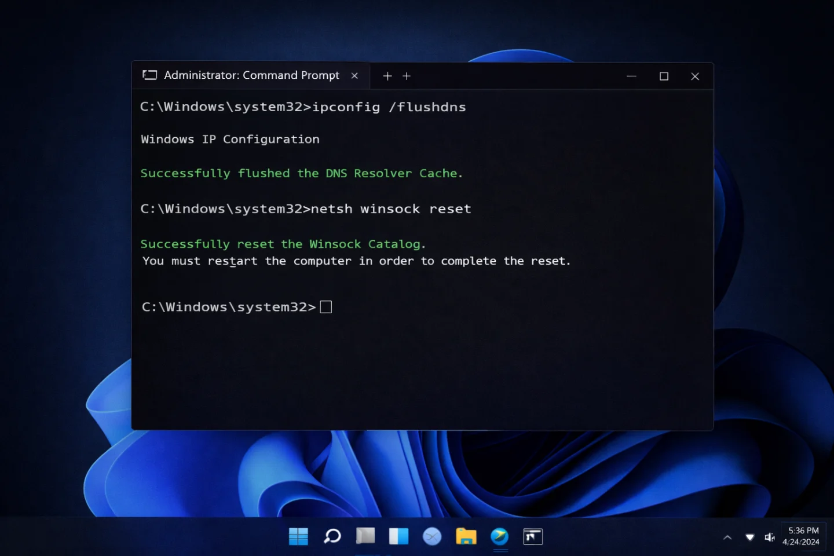Open the volume speaker tray icon
The width and height of the screenshot is (834, 556).
770,537
